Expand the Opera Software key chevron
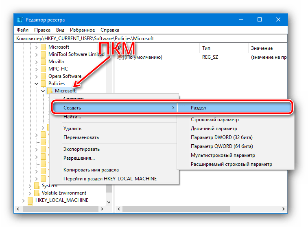The height and width of the screenshot is (227, 308). pyautogui.click(x=36, y=77)
